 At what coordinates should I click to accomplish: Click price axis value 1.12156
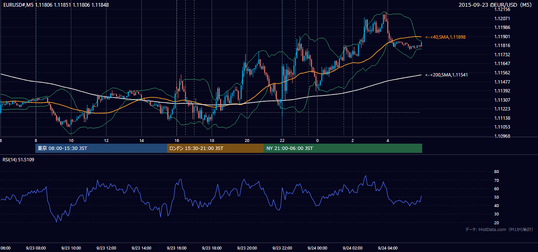pos(503,9)
